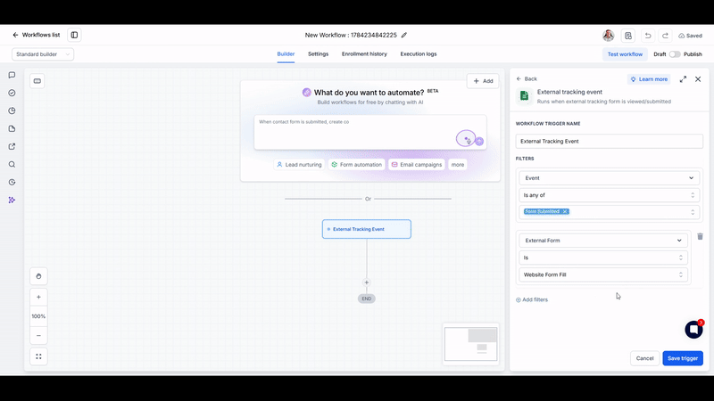The width and height of the screenshot is (714, 401).
Task: Open the notes icon beside avatar
Action: point(628,36)
